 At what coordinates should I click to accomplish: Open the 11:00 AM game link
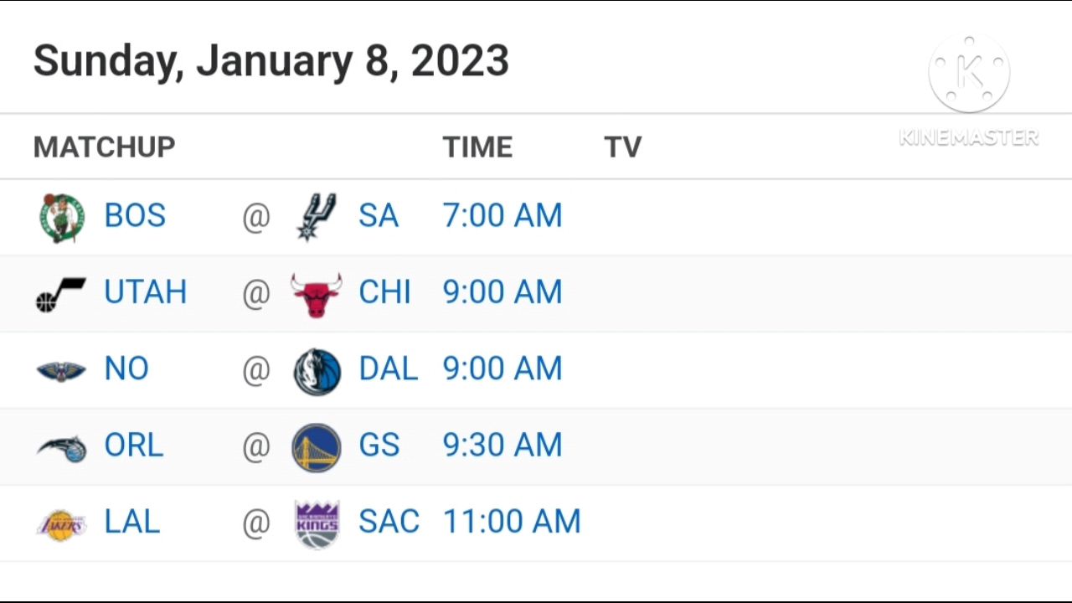pyautogui.click(x=512, y=522)
